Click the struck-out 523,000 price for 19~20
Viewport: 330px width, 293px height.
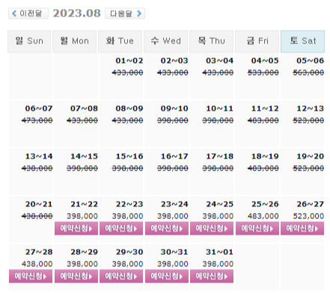click(x=308, y=168)
